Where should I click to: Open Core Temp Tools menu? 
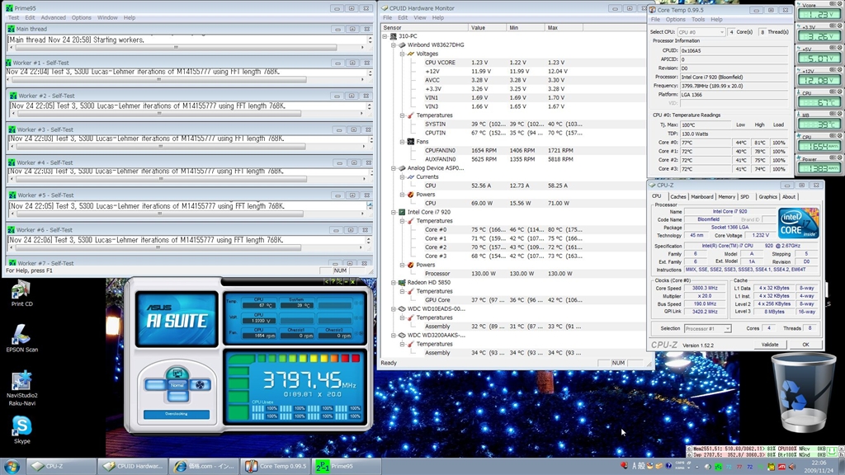coord(698,20)
